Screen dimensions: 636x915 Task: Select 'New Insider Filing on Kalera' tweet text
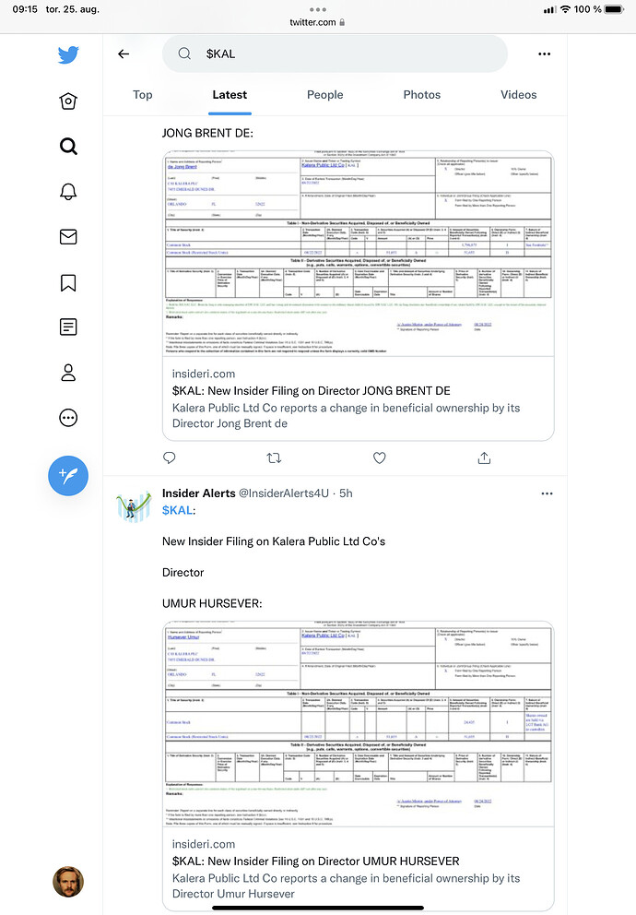pos(274,541)
